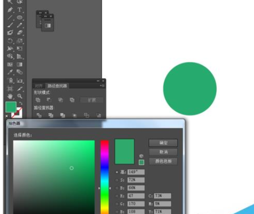Click the 取消 (Cancel) button
Viewport: 254px width, 214px height.
point(163,152)
